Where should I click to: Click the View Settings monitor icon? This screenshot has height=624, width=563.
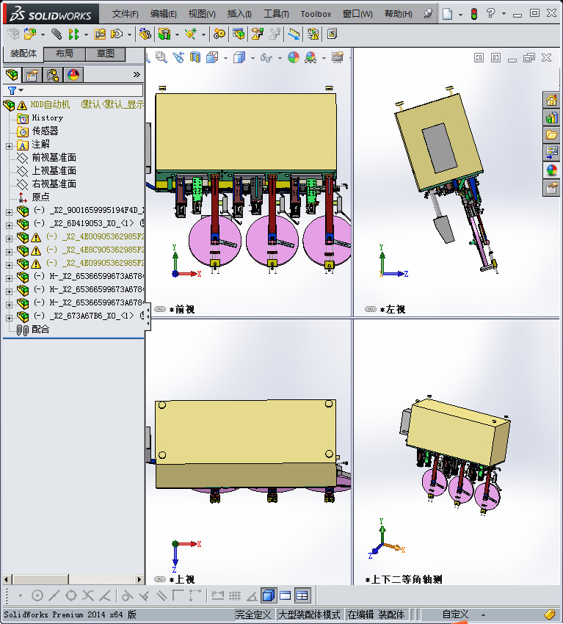tap(338, 58)
